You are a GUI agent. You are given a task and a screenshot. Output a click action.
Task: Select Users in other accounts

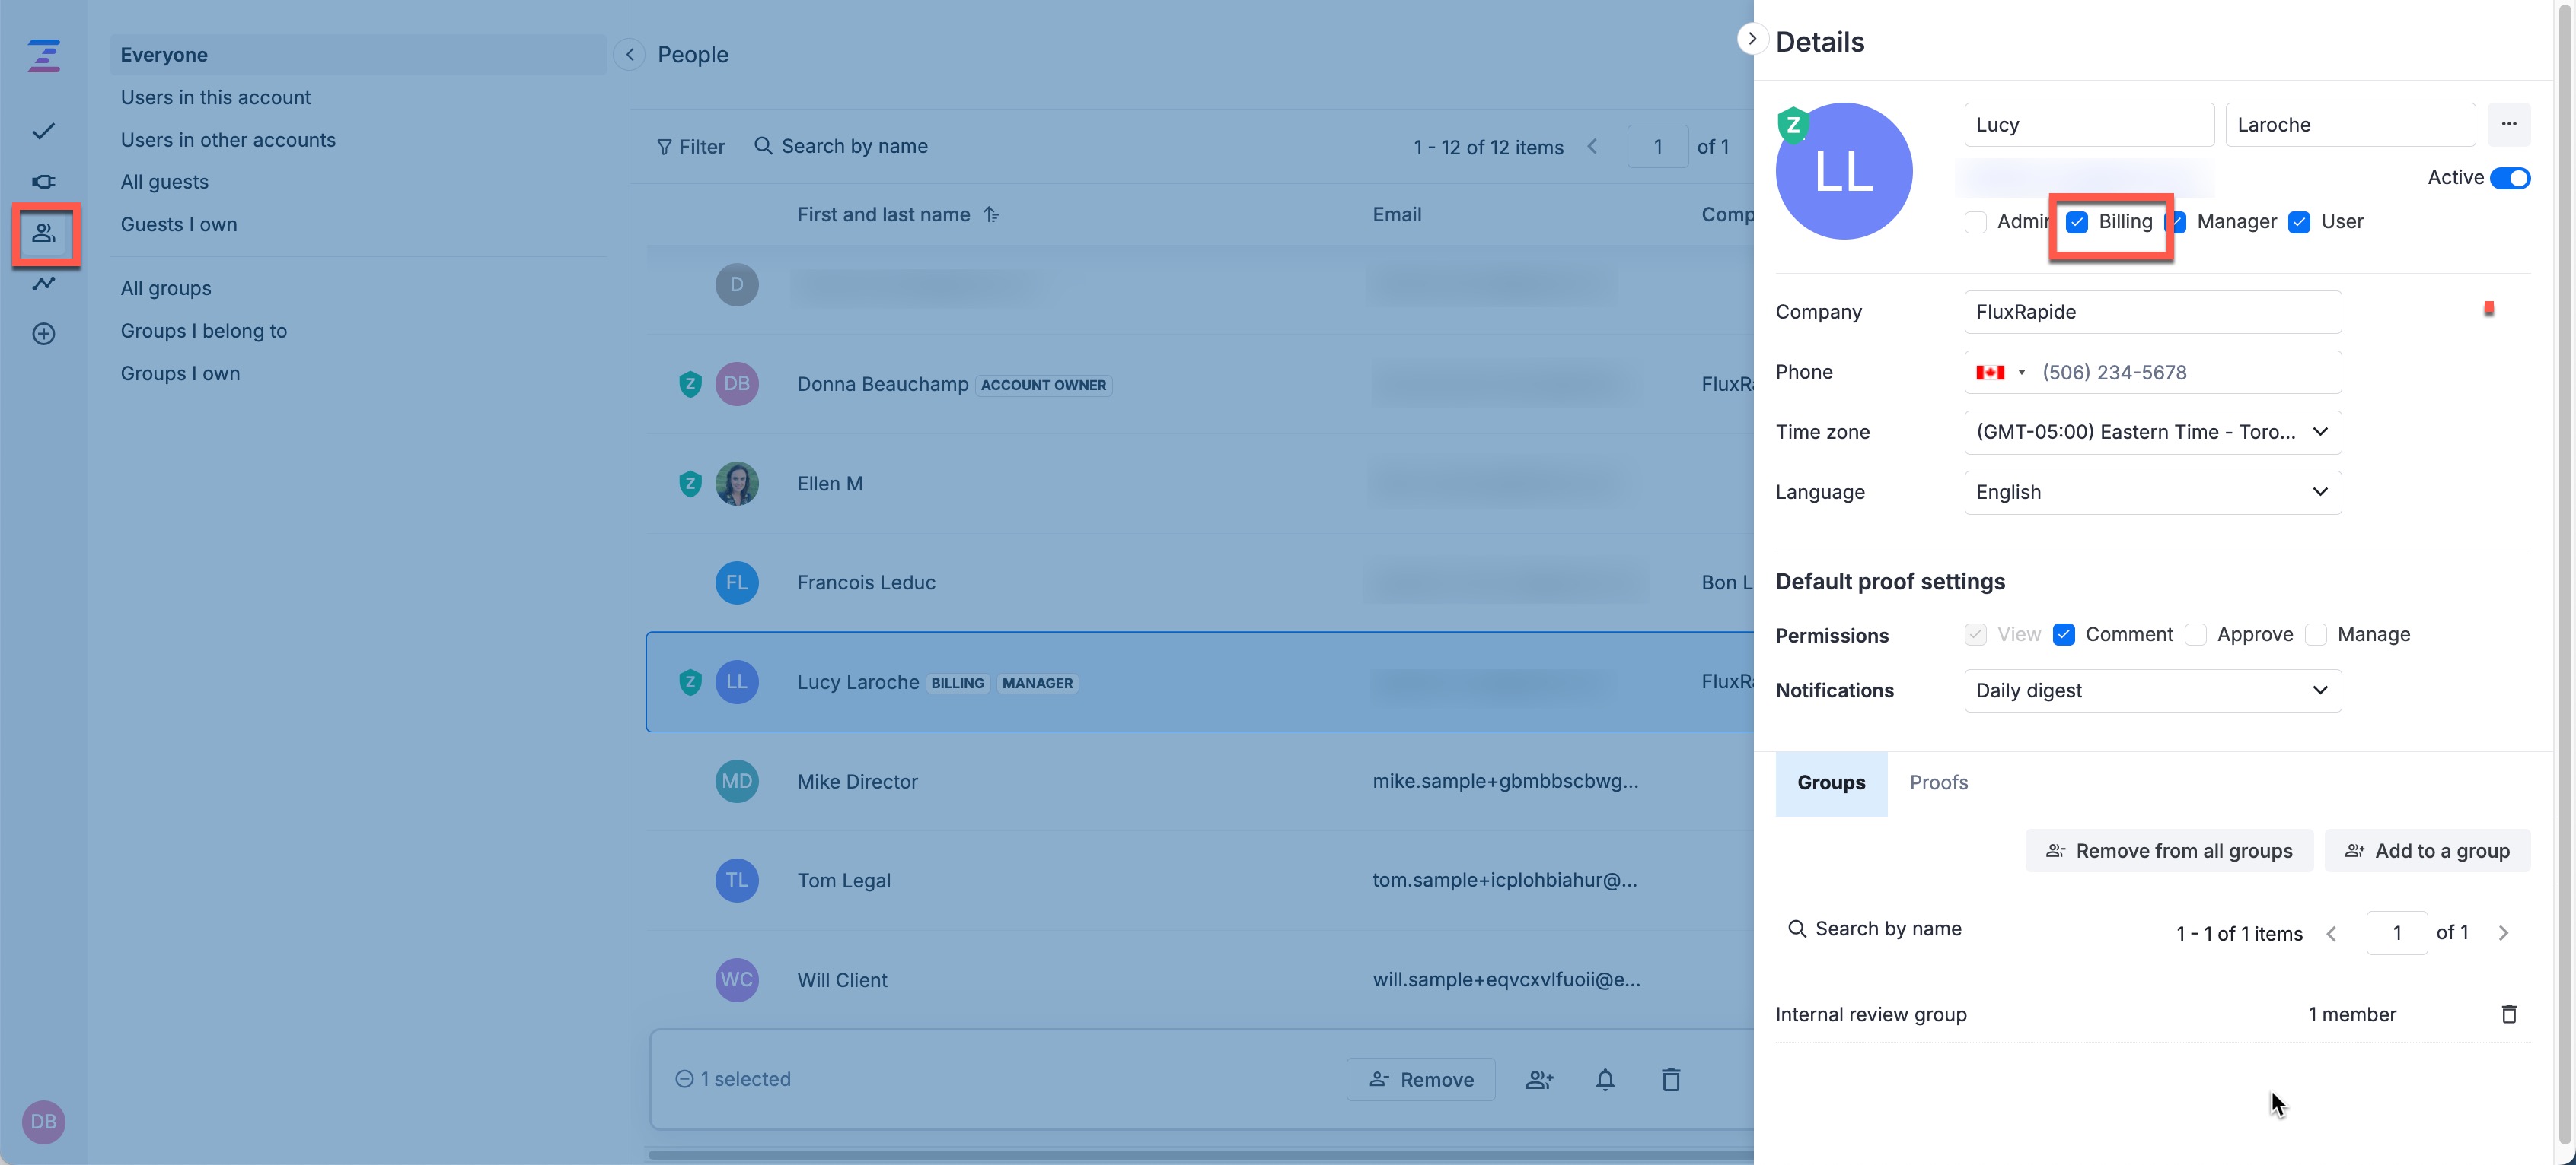click(228, 140)
